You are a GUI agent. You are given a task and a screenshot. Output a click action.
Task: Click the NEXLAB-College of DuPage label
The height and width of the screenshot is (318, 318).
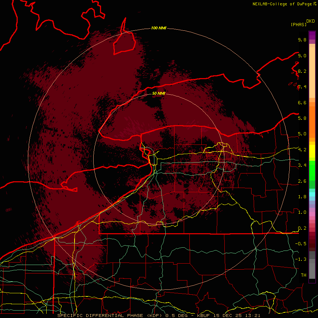click(x=284, y=4)
